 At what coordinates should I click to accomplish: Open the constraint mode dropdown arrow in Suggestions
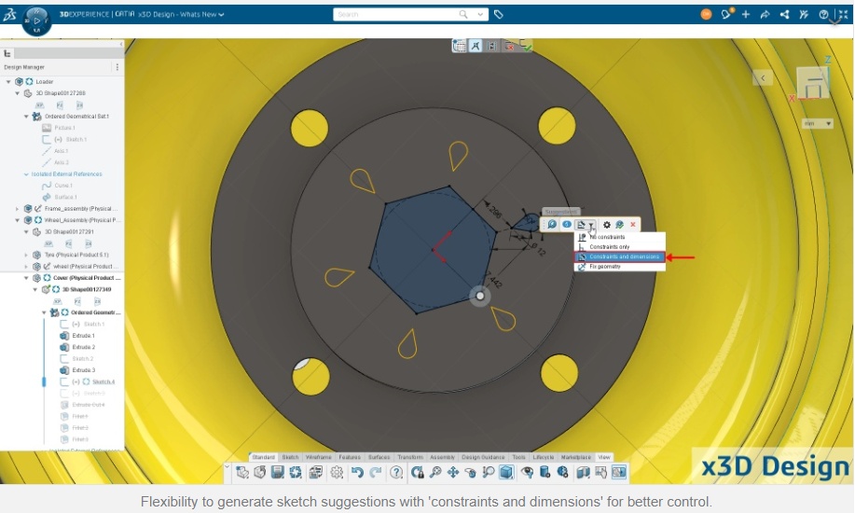pos(591,225)
